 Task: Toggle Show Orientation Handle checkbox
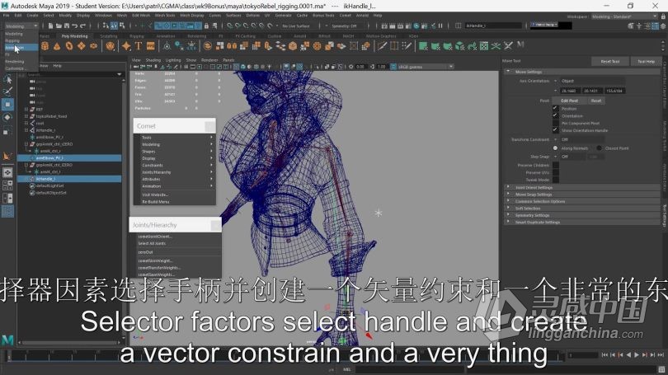click(x=555, y=130)
